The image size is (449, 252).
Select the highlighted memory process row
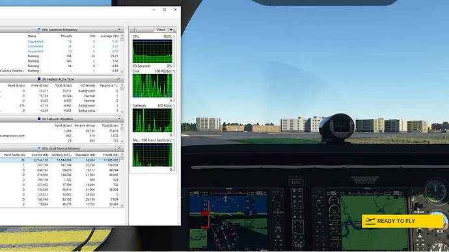coord(60,160)
